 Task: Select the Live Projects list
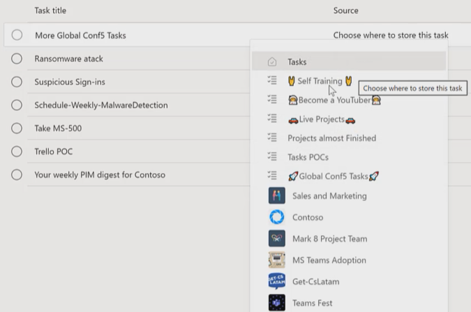coord(349,119)
